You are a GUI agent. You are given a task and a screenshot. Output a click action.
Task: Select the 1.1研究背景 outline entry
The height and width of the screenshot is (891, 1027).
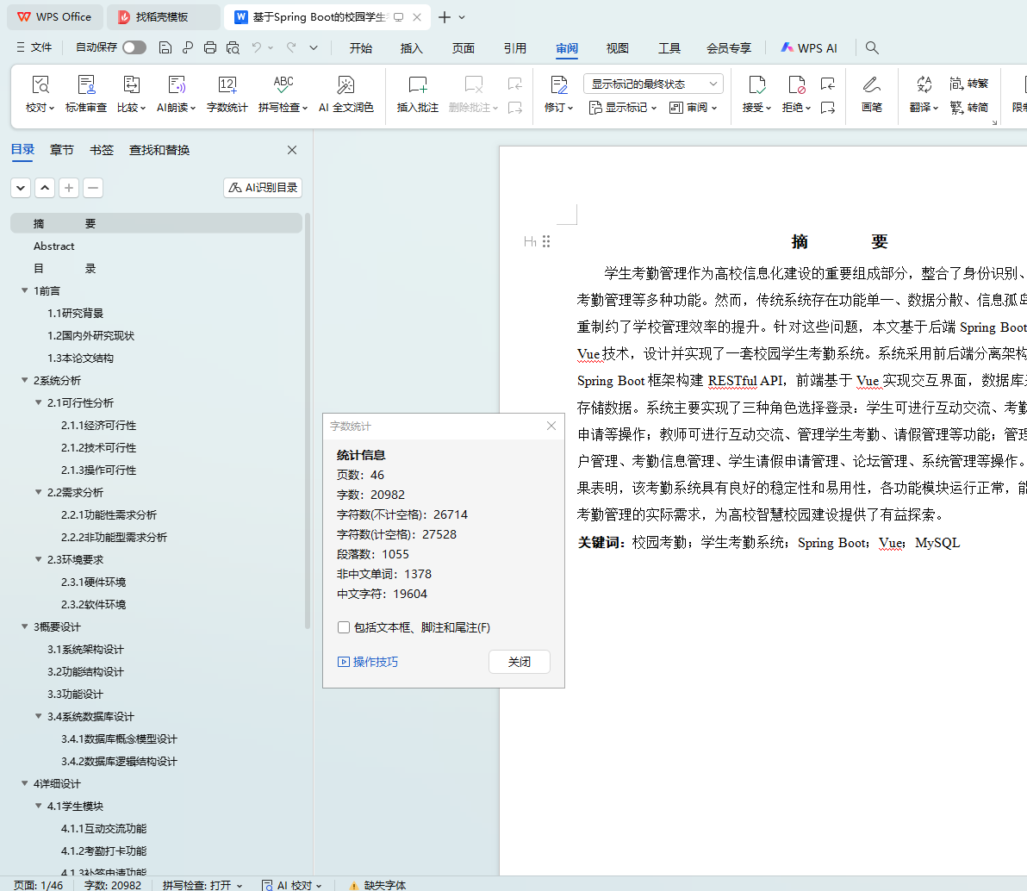[x=75, y=313]
